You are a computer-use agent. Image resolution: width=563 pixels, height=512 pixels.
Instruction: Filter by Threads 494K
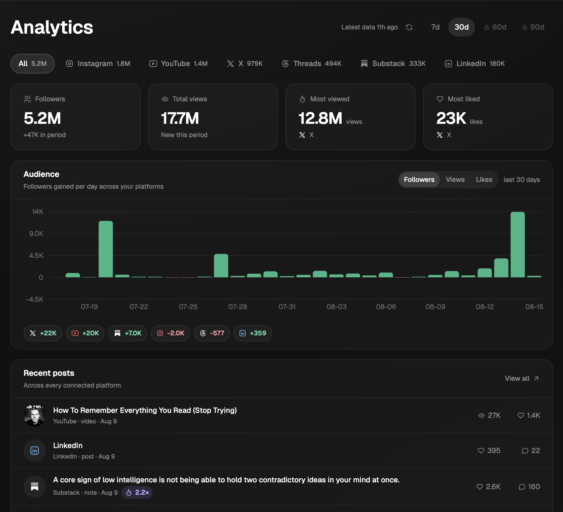312,64
